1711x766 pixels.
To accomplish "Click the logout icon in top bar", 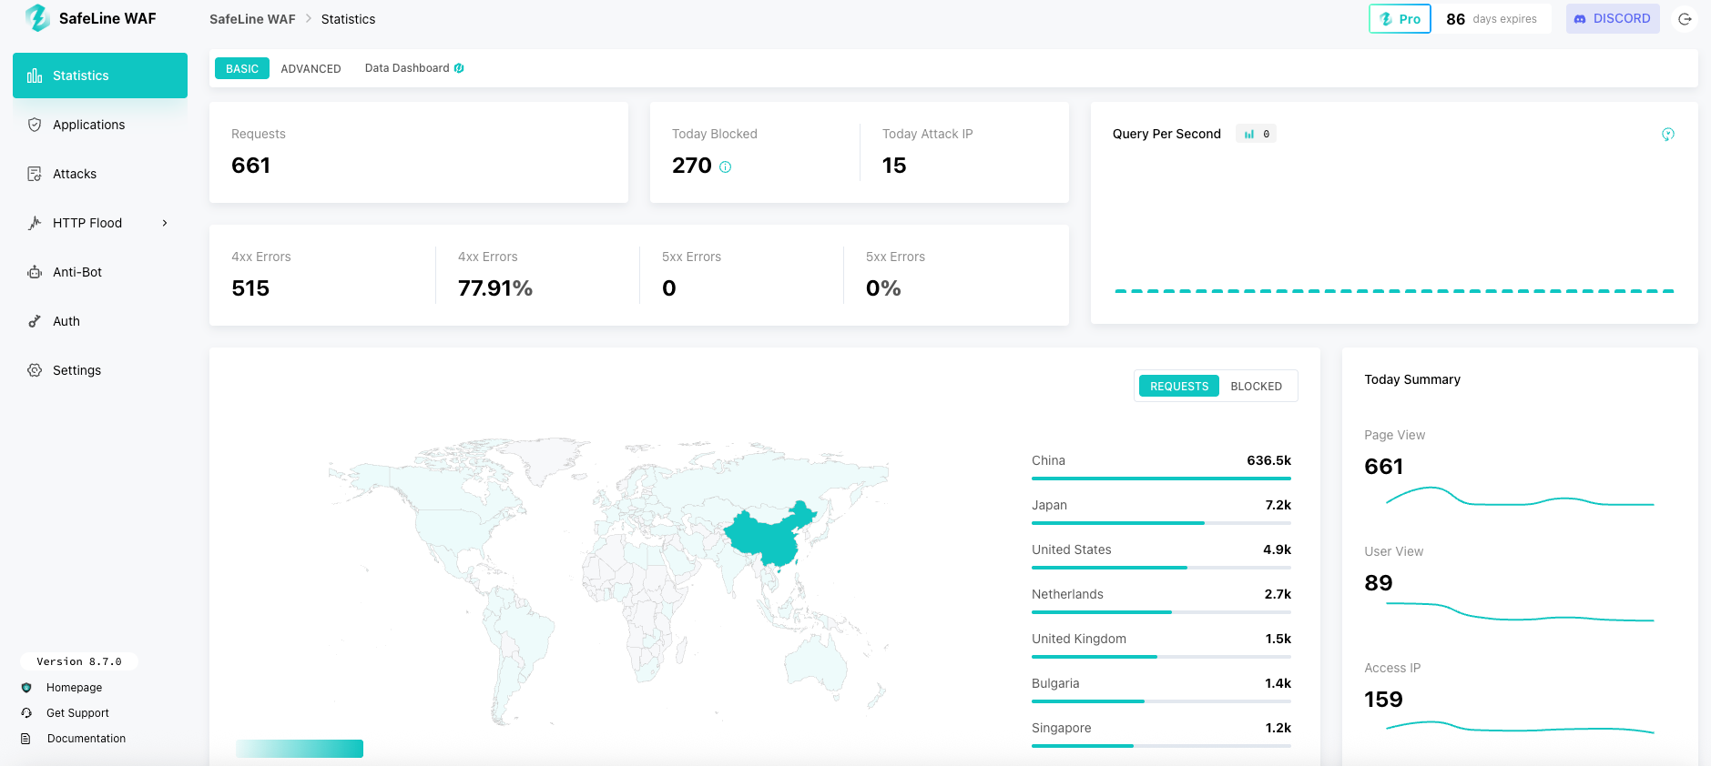I will pos(1685,19).
